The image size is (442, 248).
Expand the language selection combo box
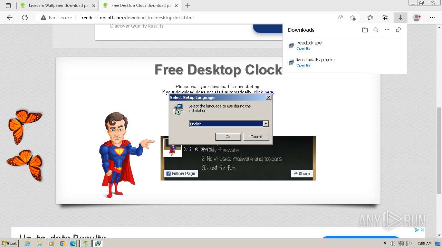[266, 124]
